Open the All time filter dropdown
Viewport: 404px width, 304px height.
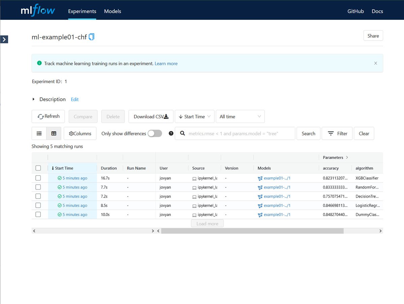(240, 116)
